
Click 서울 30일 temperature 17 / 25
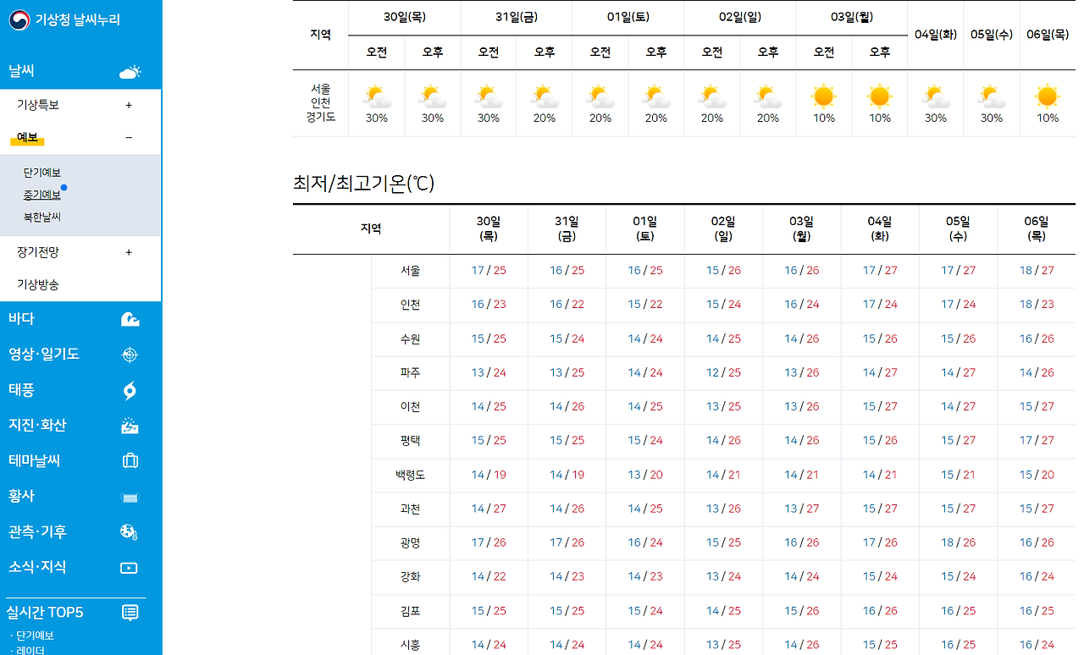click(x=489, y=271)
